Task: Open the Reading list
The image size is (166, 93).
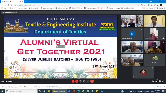Action: (161, 8)
